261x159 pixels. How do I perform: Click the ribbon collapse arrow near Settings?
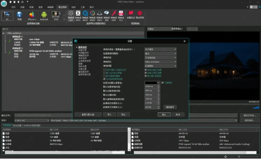tap(248, 7)
